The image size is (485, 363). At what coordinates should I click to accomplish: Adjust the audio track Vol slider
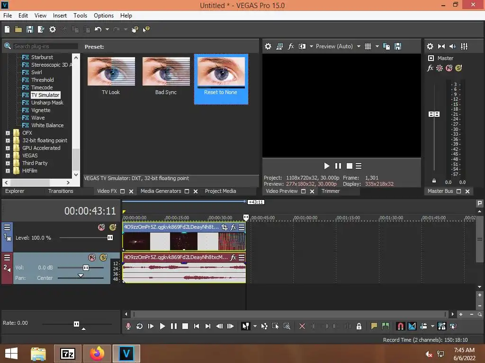click(x=86, y=268)
